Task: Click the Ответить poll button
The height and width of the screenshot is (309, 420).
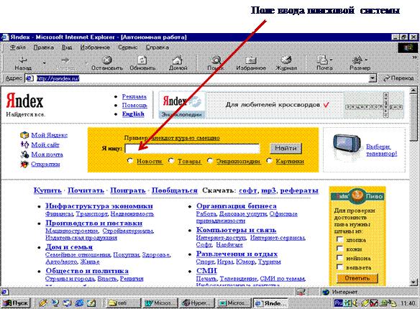Action: tap(357, 278)
